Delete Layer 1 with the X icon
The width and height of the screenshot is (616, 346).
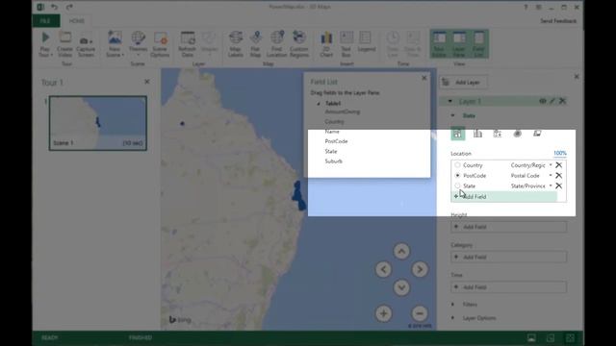(562, 101)
